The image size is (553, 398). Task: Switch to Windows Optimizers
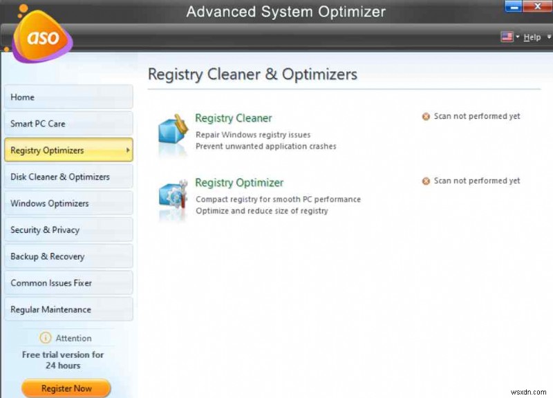[x=68, y=203]
